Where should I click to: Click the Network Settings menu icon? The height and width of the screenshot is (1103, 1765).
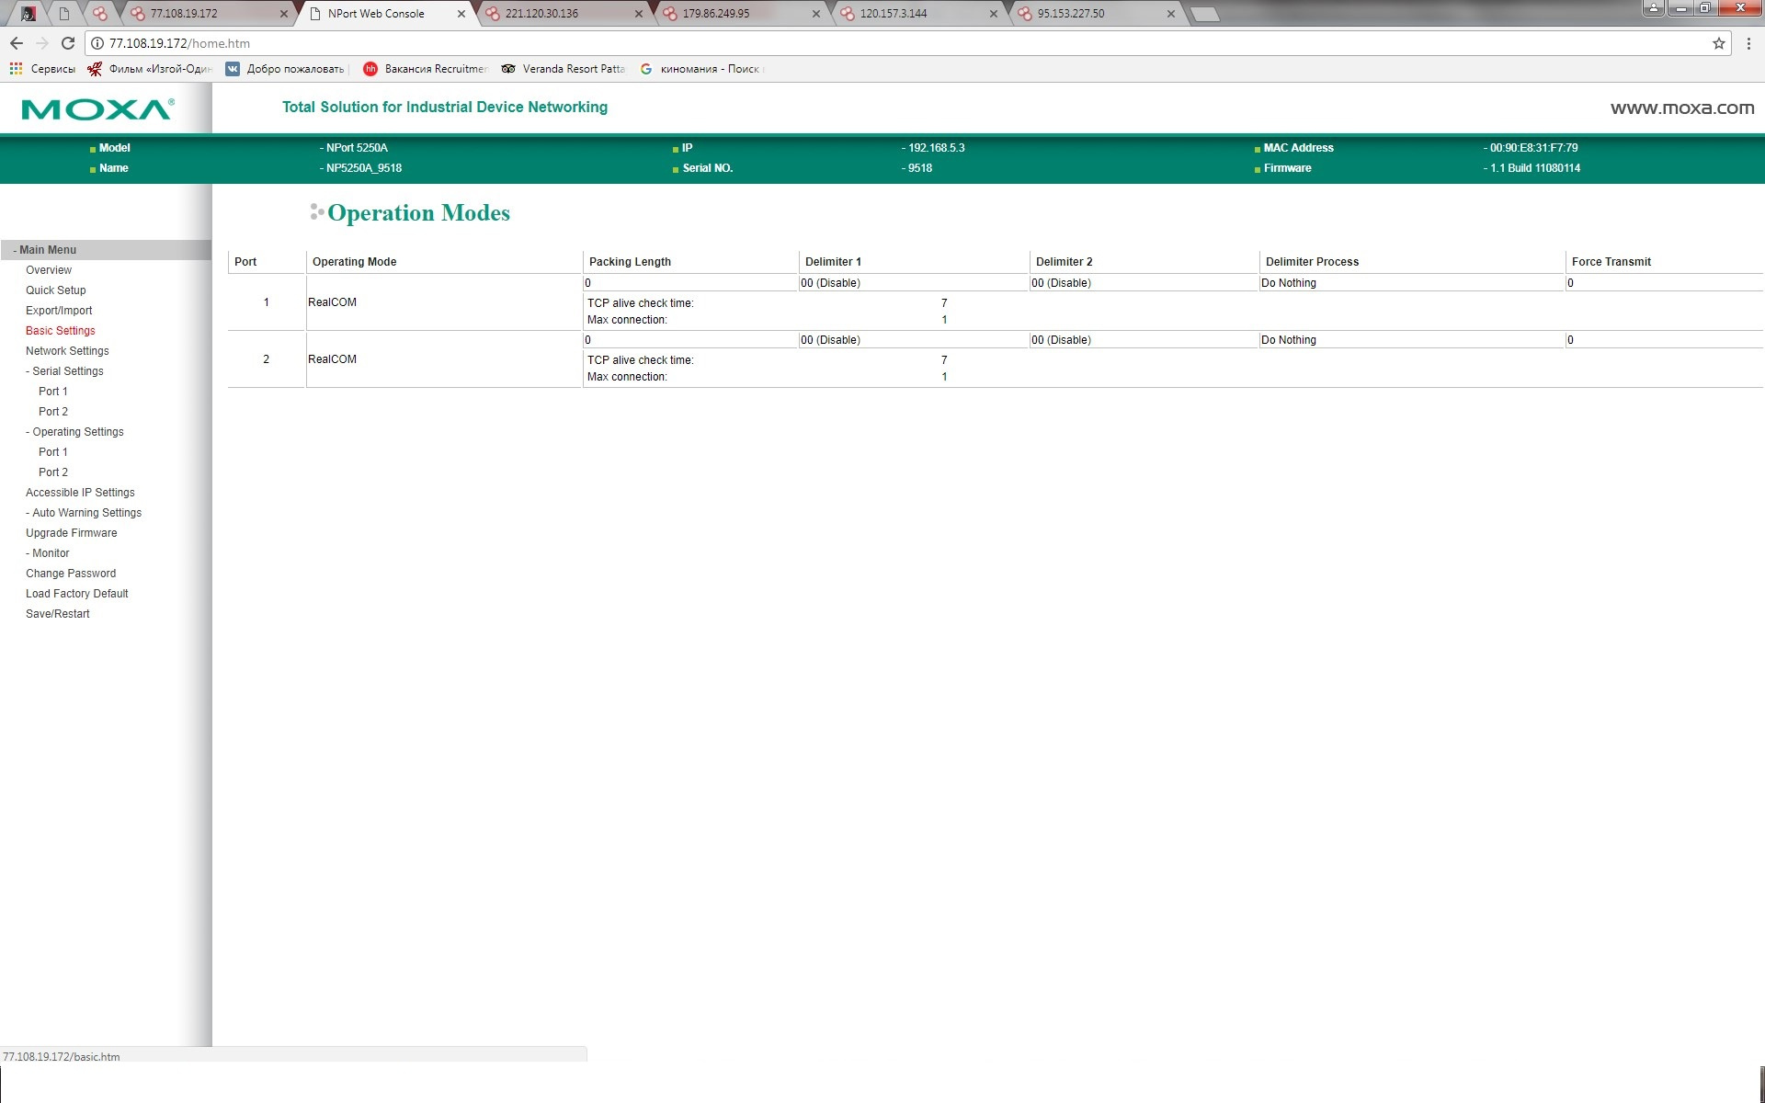click(67, 349)
